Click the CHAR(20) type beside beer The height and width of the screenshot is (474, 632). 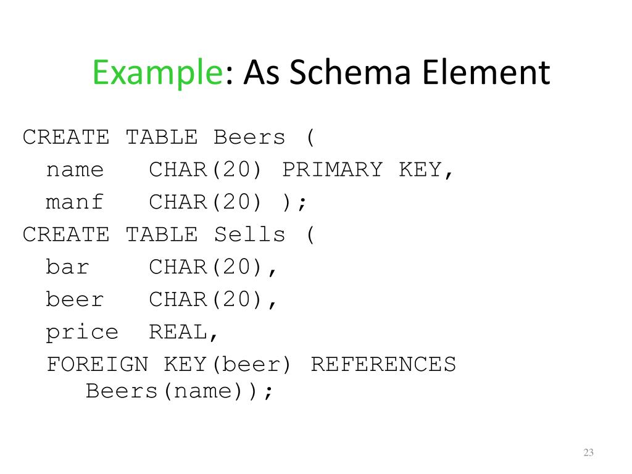[x=206, y=300]
